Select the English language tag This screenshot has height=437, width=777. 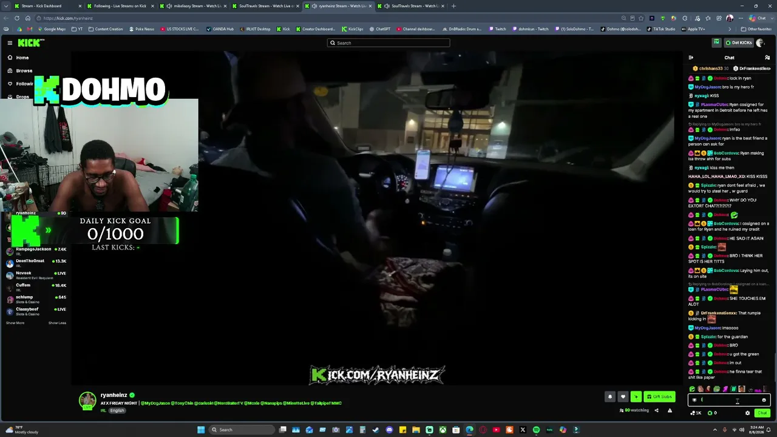pos(117,411)
